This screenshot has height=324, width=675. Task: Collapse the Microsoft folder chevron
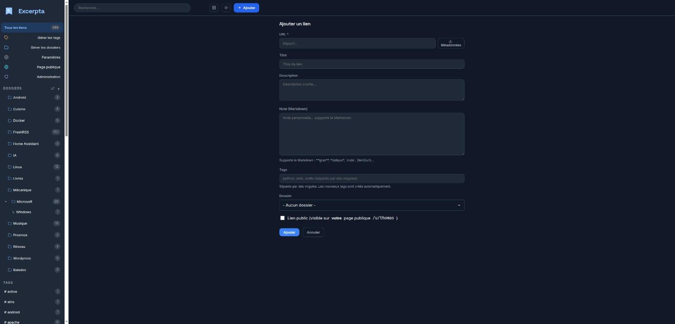6,202
